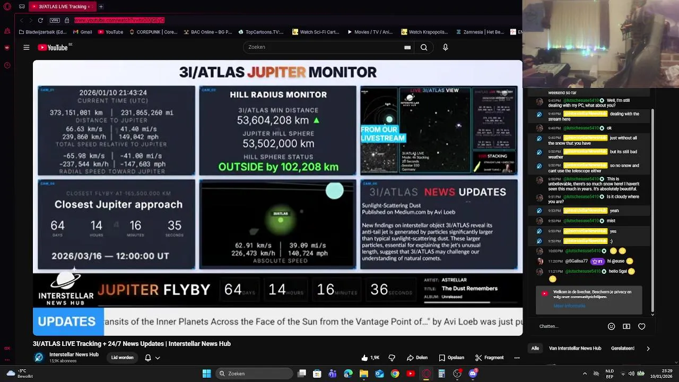Open the TopCartoons.TV bookmark
This screenshot has height=382, width=679.
point(260,32)
